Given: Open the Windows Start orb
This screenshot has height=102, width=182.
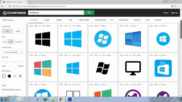Looking at the screenshot, I should [x=3, y=99].
